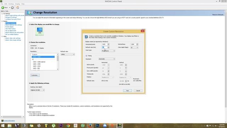Screen dimensions: 227x128
Task: Open the File menu
Action: pos(2,4)
